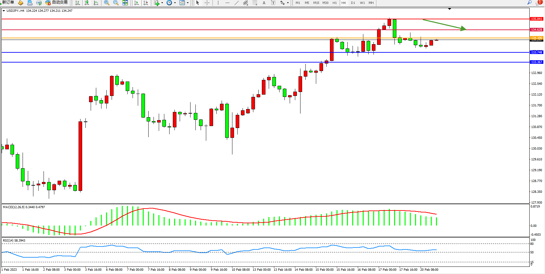The width and height of the screenshot is (545, 274).
Task: Expand the periodicity clock dropdown arrow
Action: (175, 3)
